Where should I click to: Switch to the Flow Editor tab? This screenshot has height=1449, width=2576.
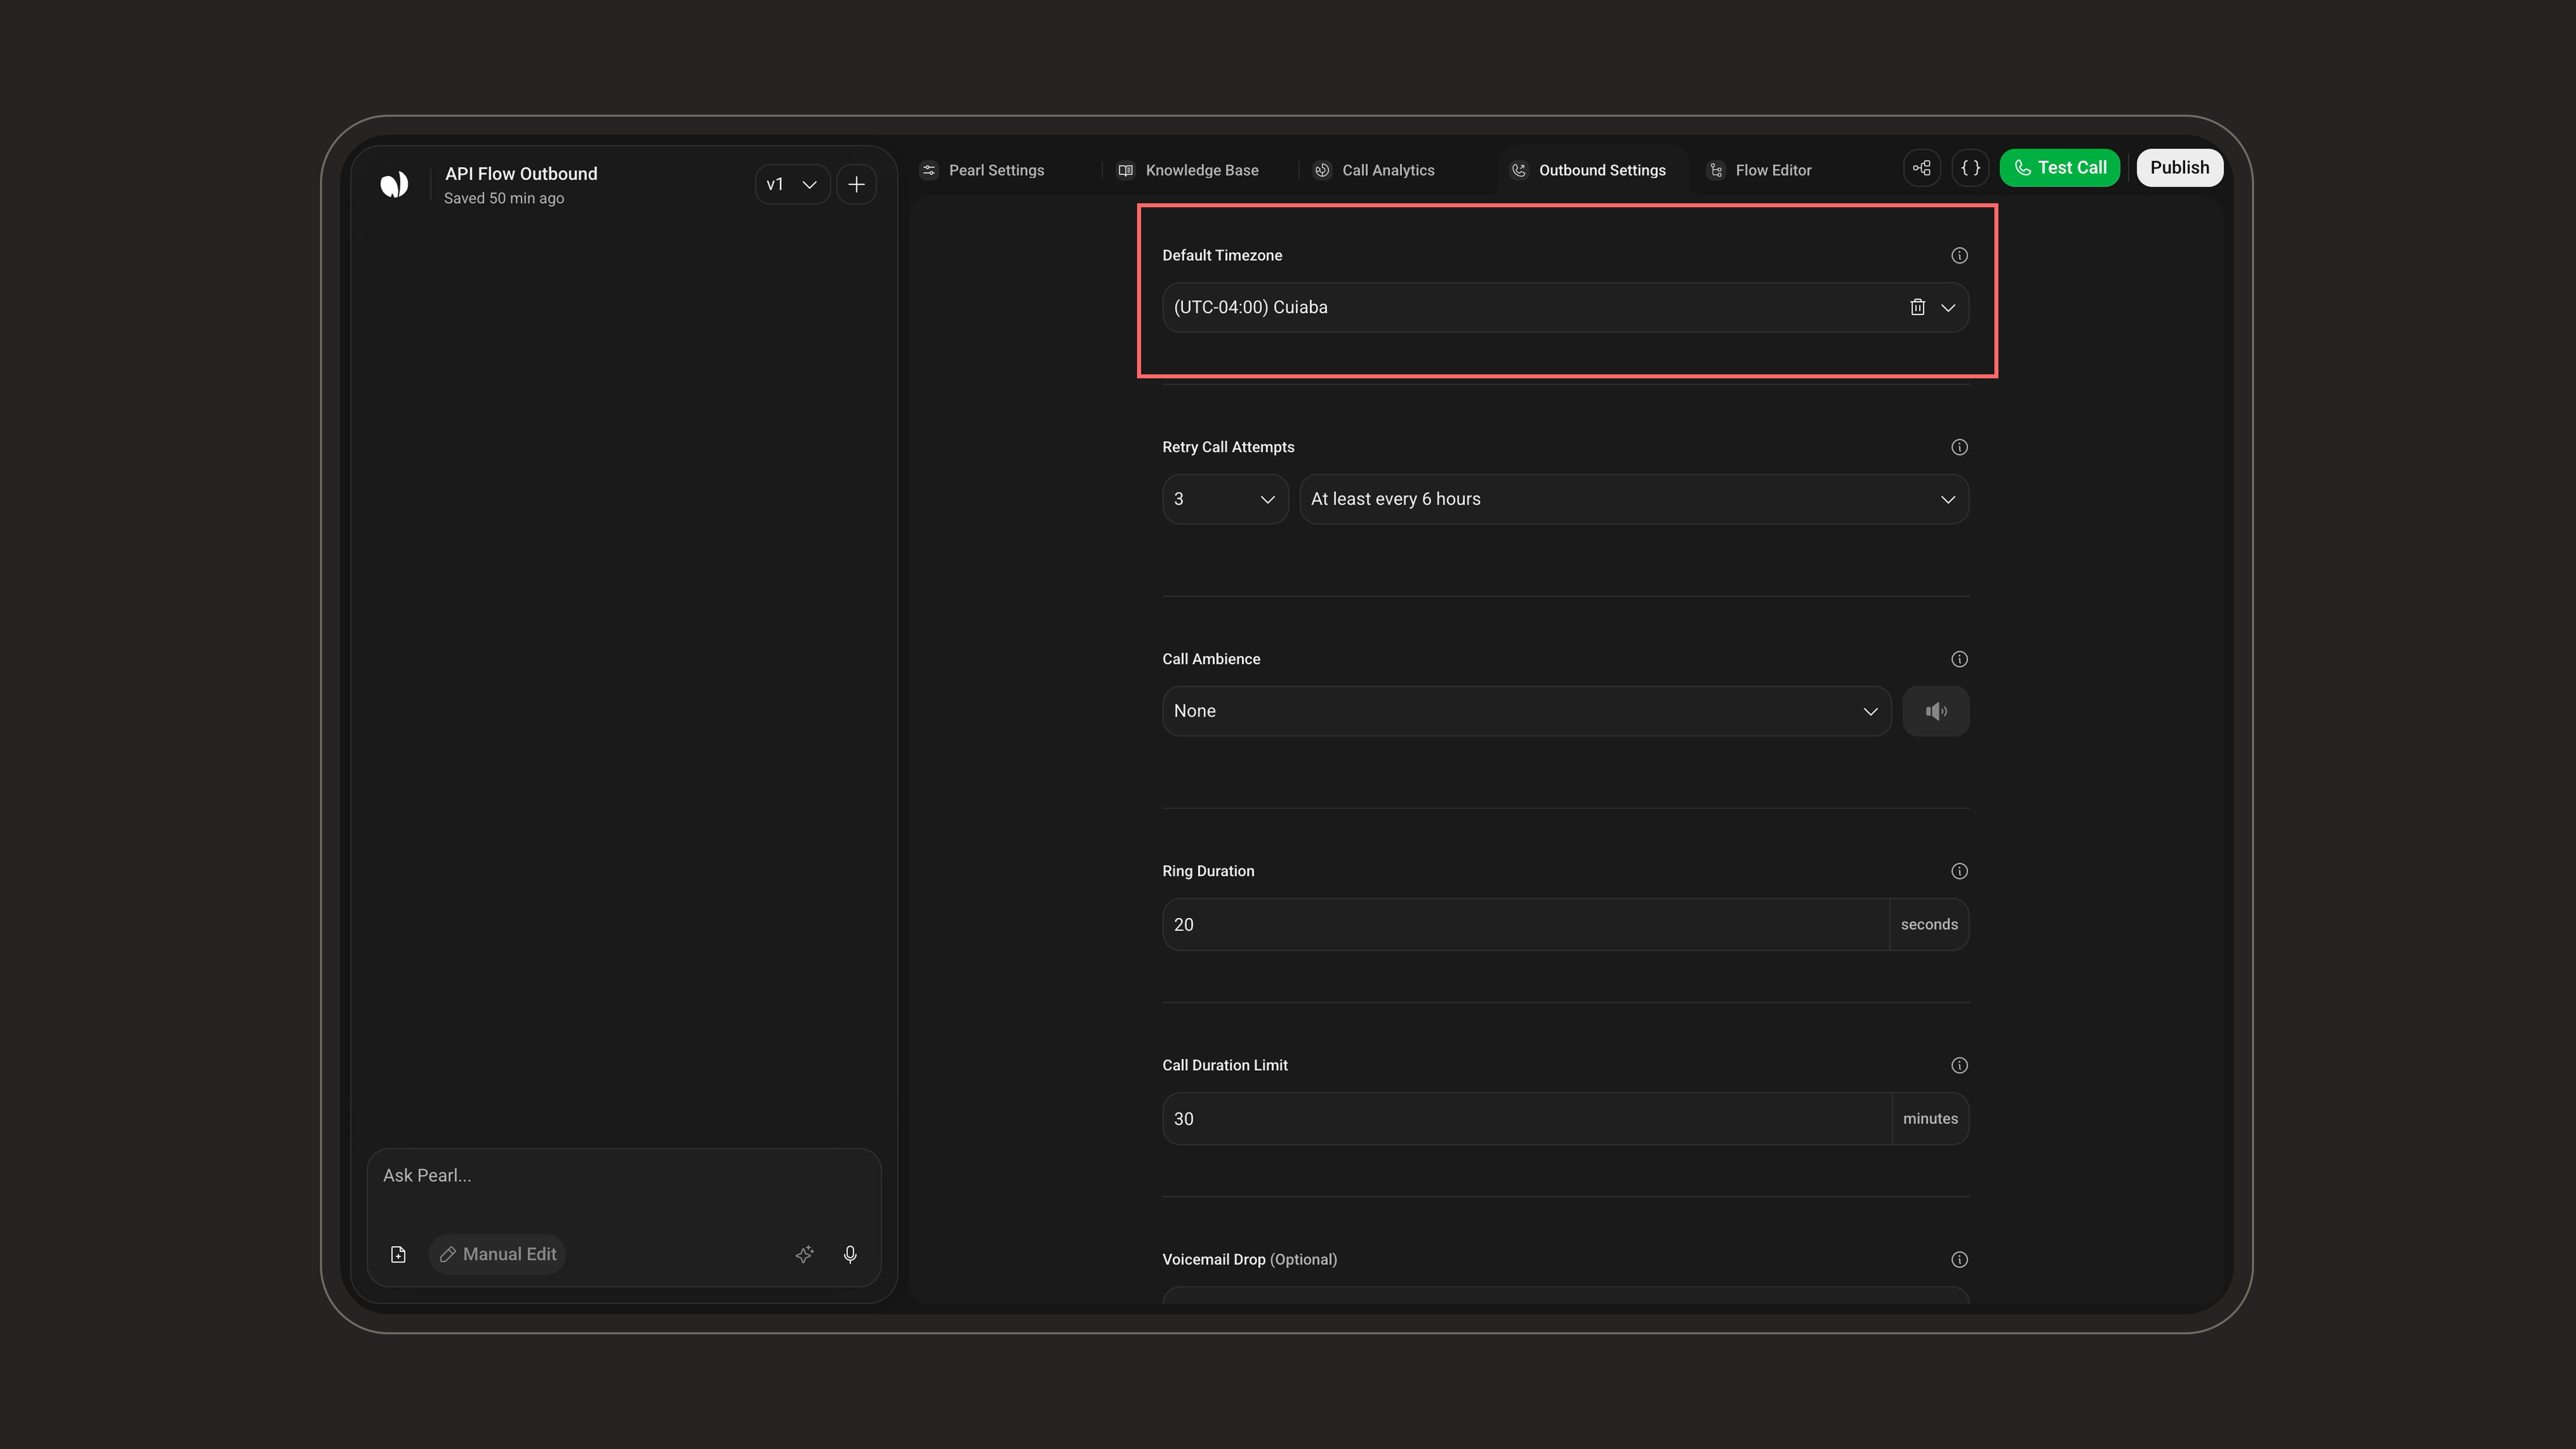(x=1760, y=170)
